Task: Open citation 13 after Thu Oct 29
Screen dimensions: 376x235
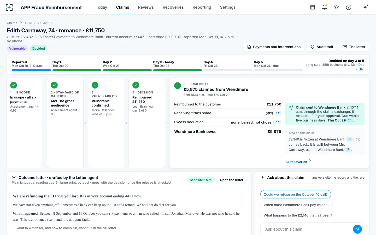Action: (350, 120)
